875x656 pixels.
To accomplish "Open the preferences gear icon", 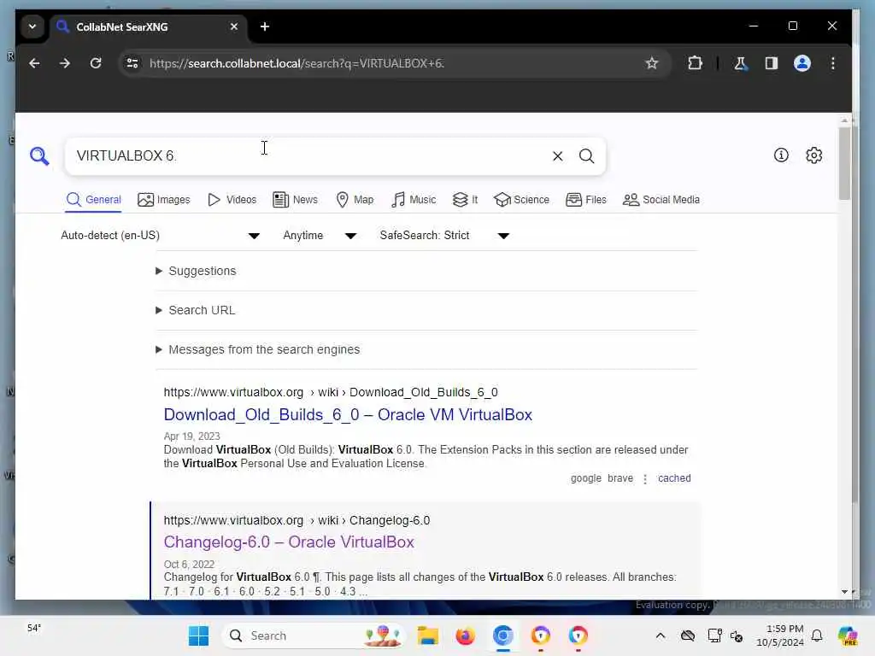I will pyautogui.click(x=814, y=155).
